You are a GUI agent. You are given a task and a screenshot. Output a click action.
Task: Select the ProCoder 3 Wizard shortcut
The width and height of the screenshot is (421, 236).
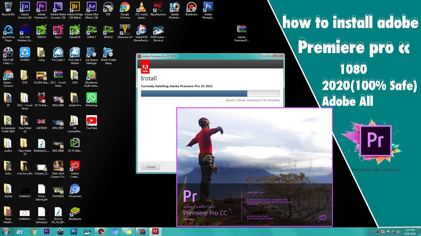tap(75, 56)
